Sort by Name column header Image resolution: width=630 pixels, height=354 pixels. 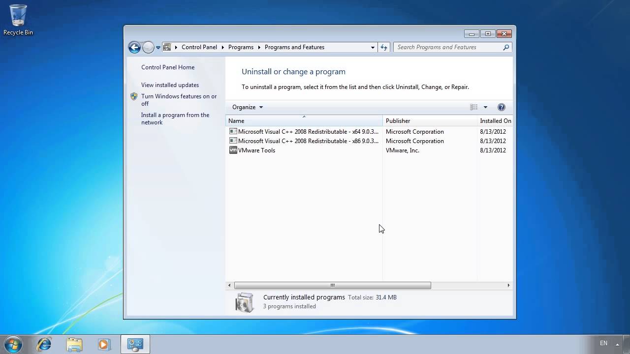(304, 120)
